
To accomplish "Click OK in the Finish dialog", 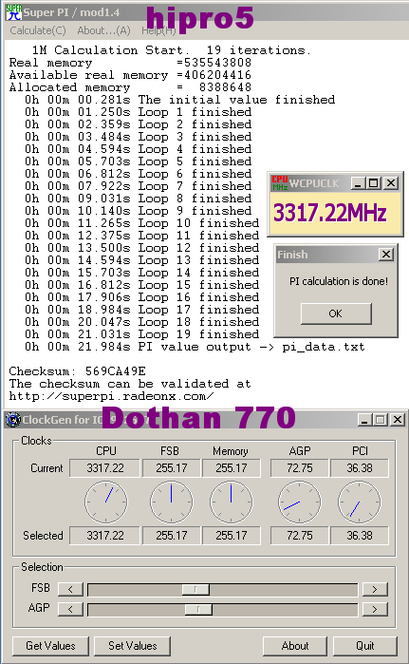I will (x=336, y=313).
